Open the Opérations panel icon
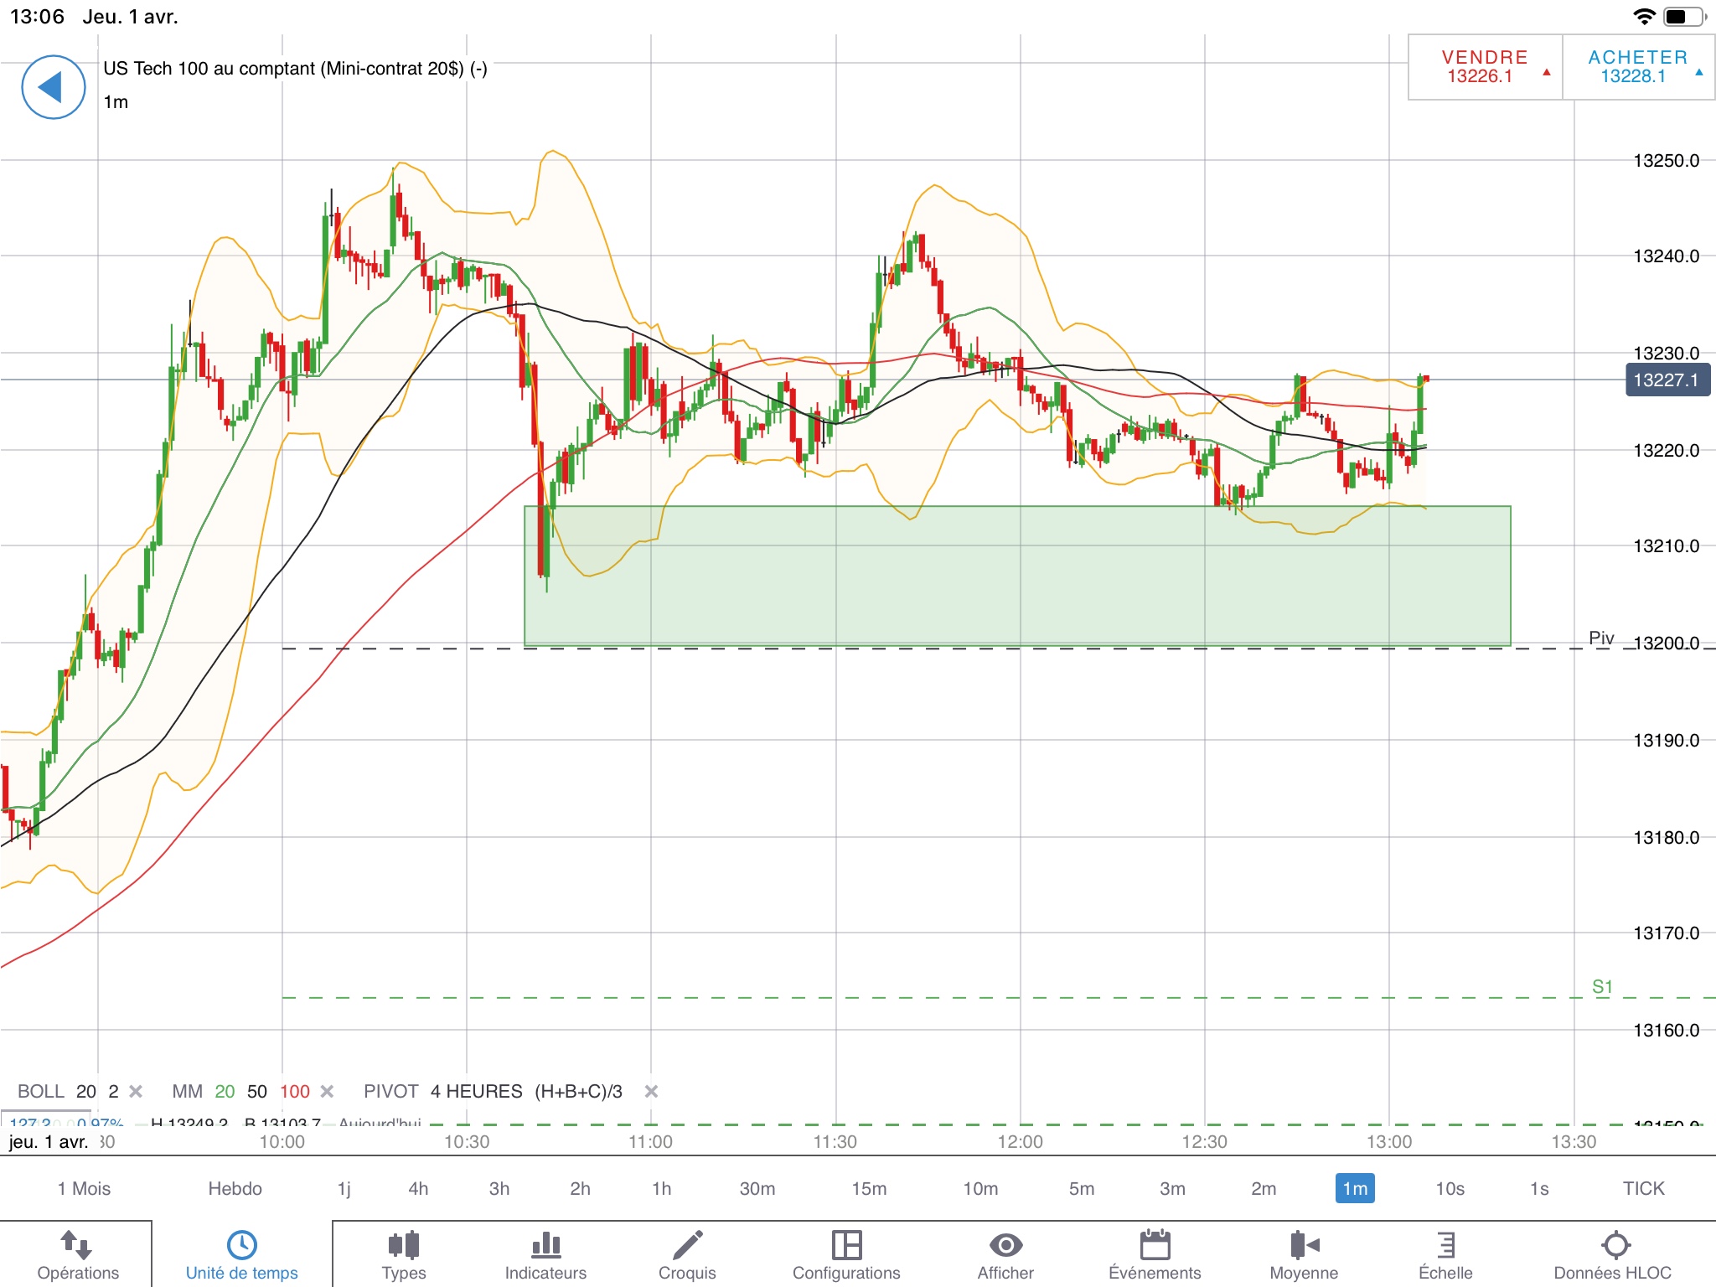This screenshot has width=1716, height=1287. pyautogui.click(x=77, y=1246)
